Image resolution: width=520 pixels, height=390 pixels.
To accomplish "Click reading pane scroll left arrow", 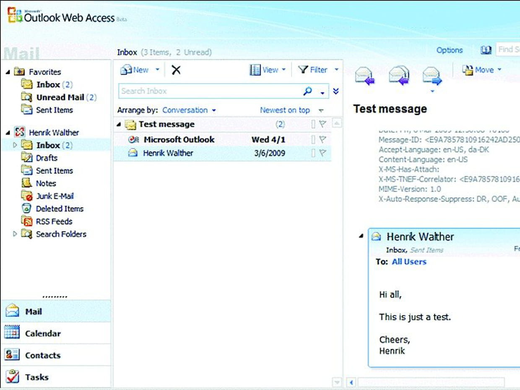I will click(x=352, y=382).
